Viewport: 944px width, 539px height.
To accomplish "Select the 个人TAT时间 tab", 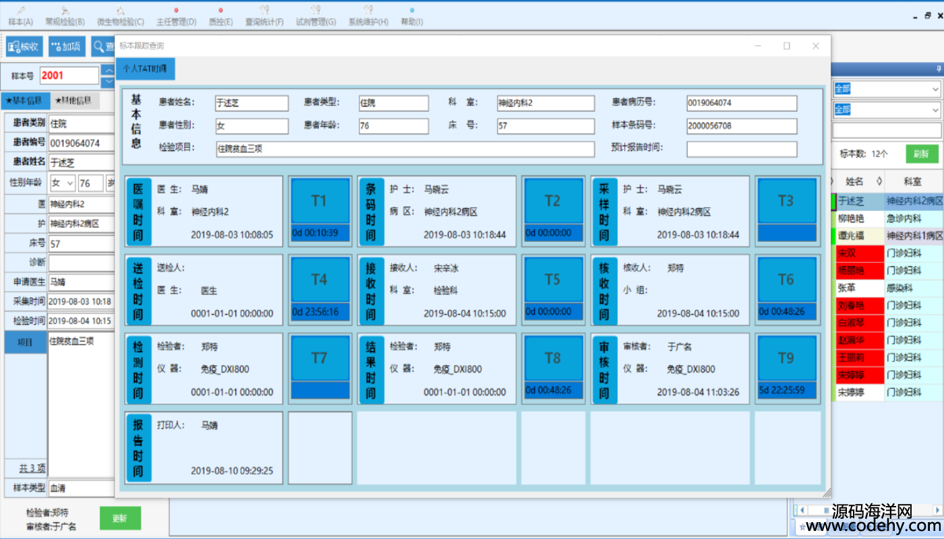I will point(146,69).
